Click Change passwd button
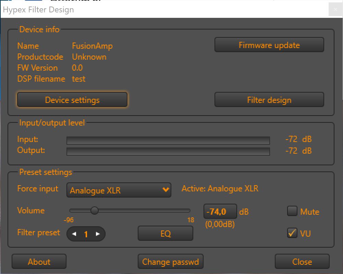 pos(171,262)
